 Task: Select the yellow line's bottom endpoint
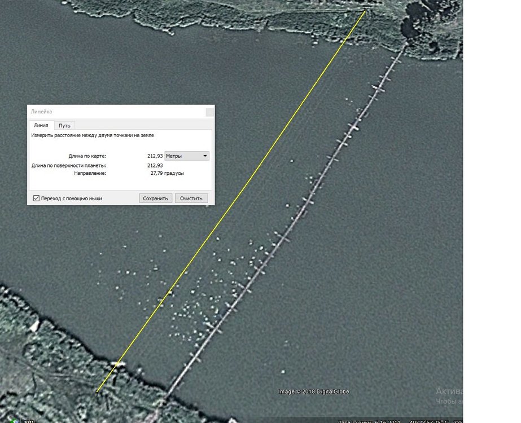[x=97, y=391]
